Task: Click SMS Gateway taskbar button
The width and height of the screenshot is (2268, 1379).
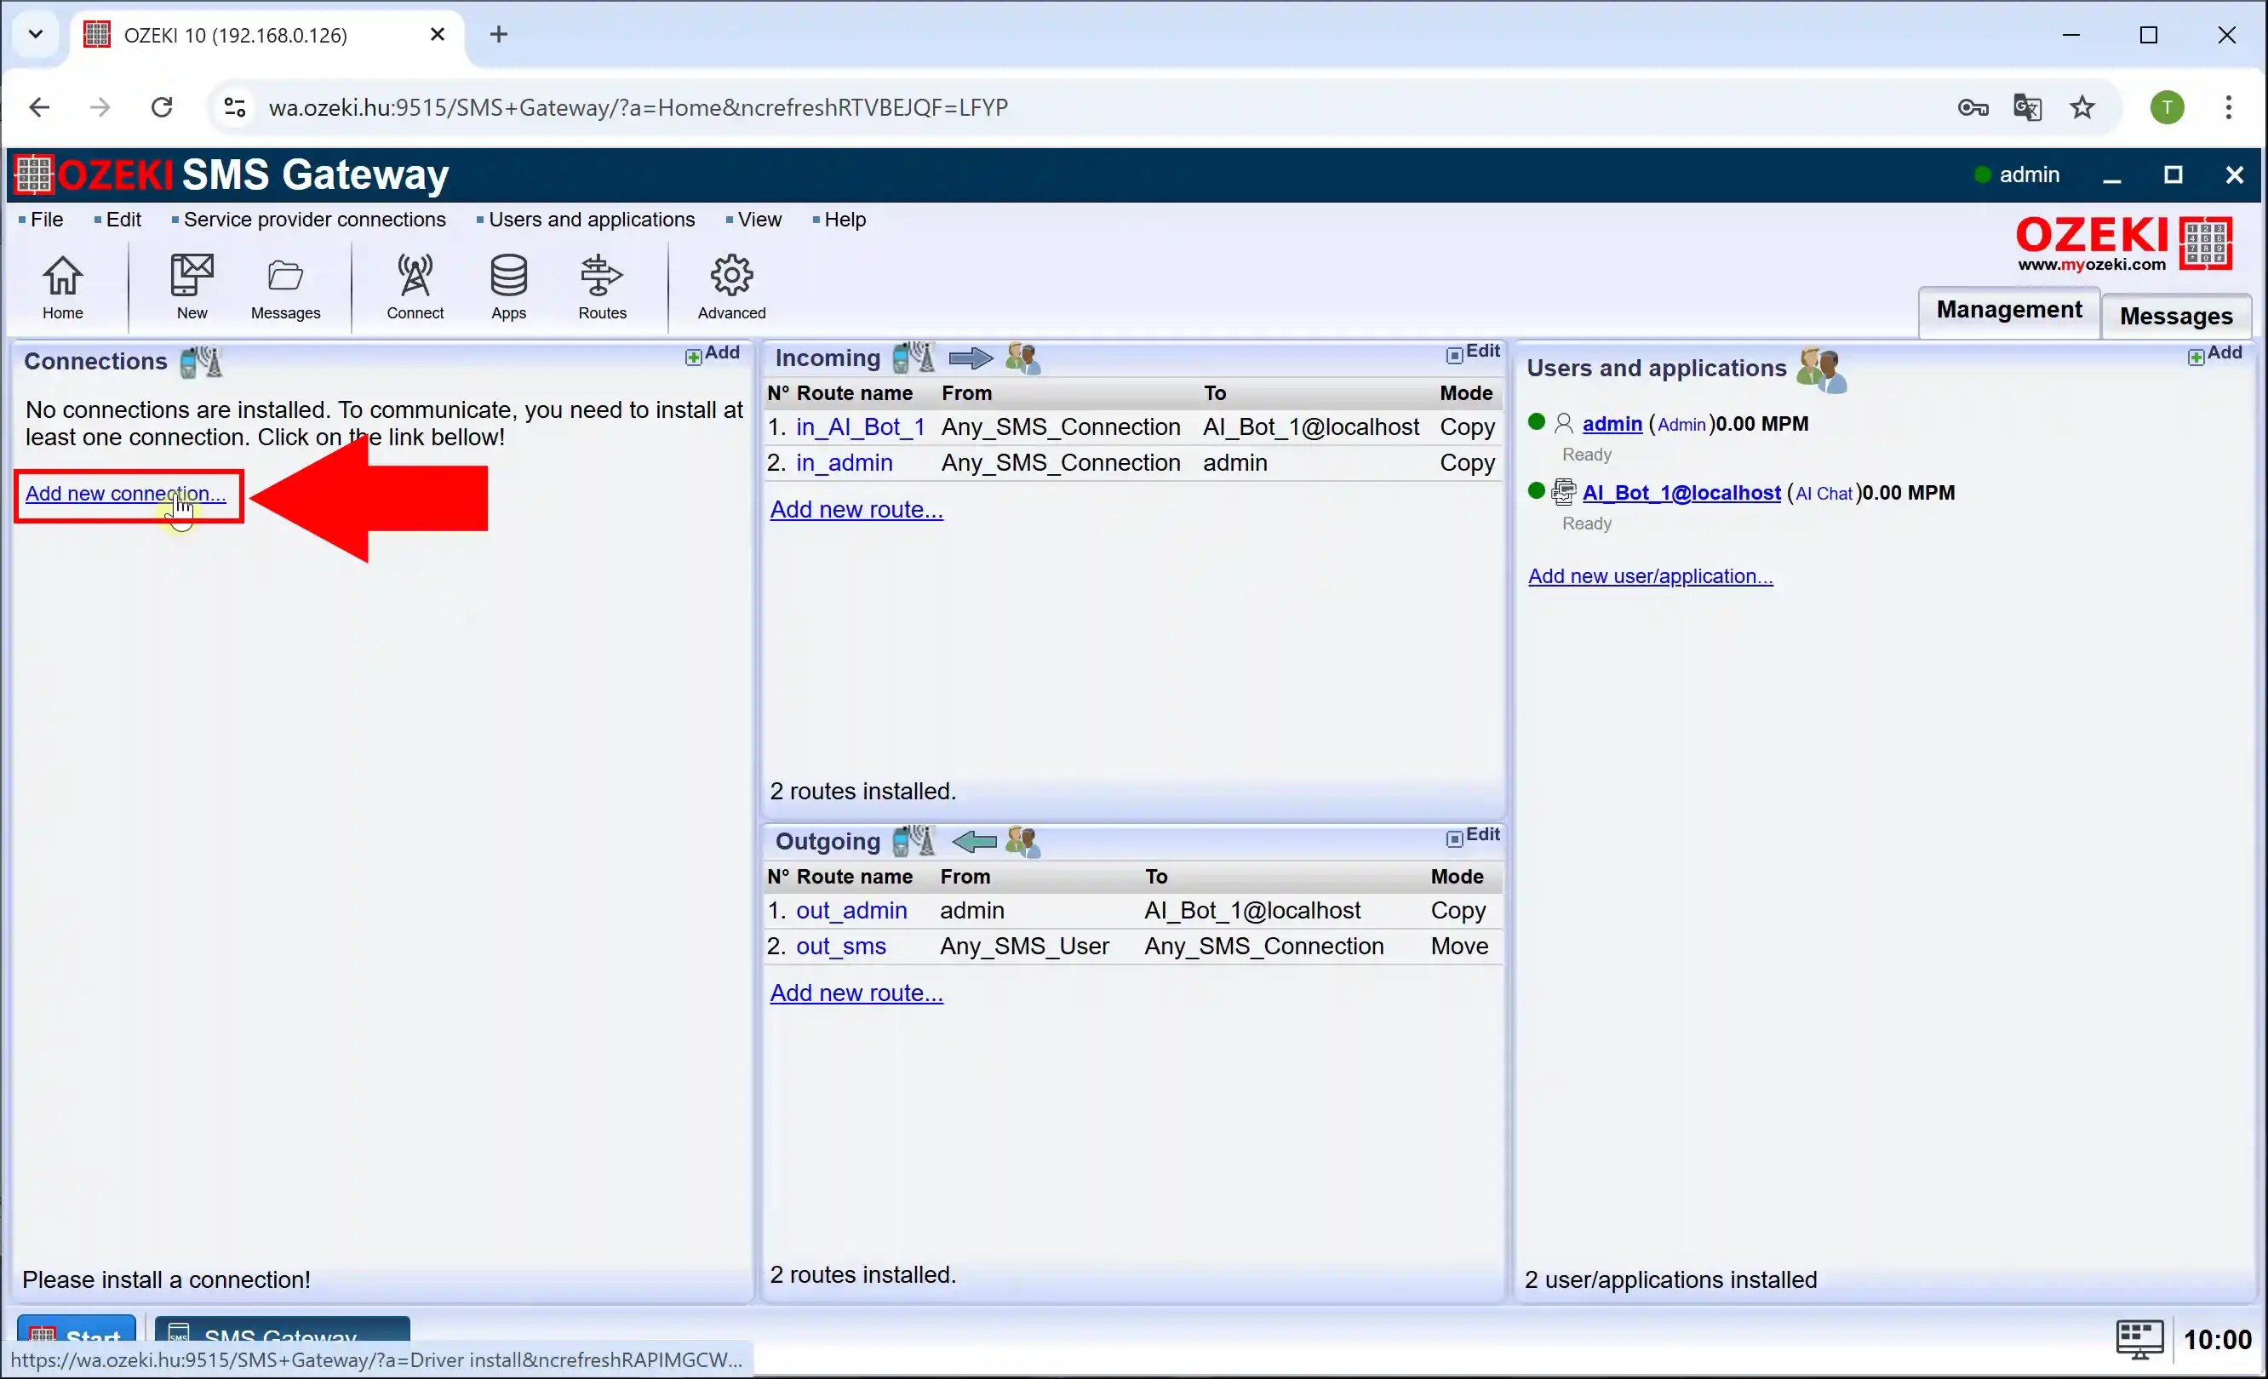Action: tap(282, 1334)
